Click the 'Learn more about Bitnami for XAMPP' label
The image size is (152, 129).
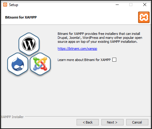pos(84,60)
